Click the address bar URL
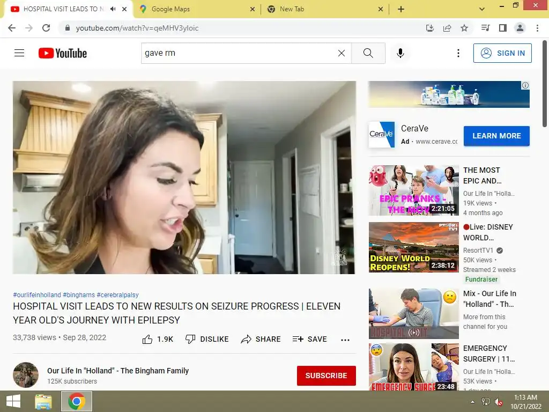Image resolution: width=549 pixels, height=412 pixels. click(137, 28)
